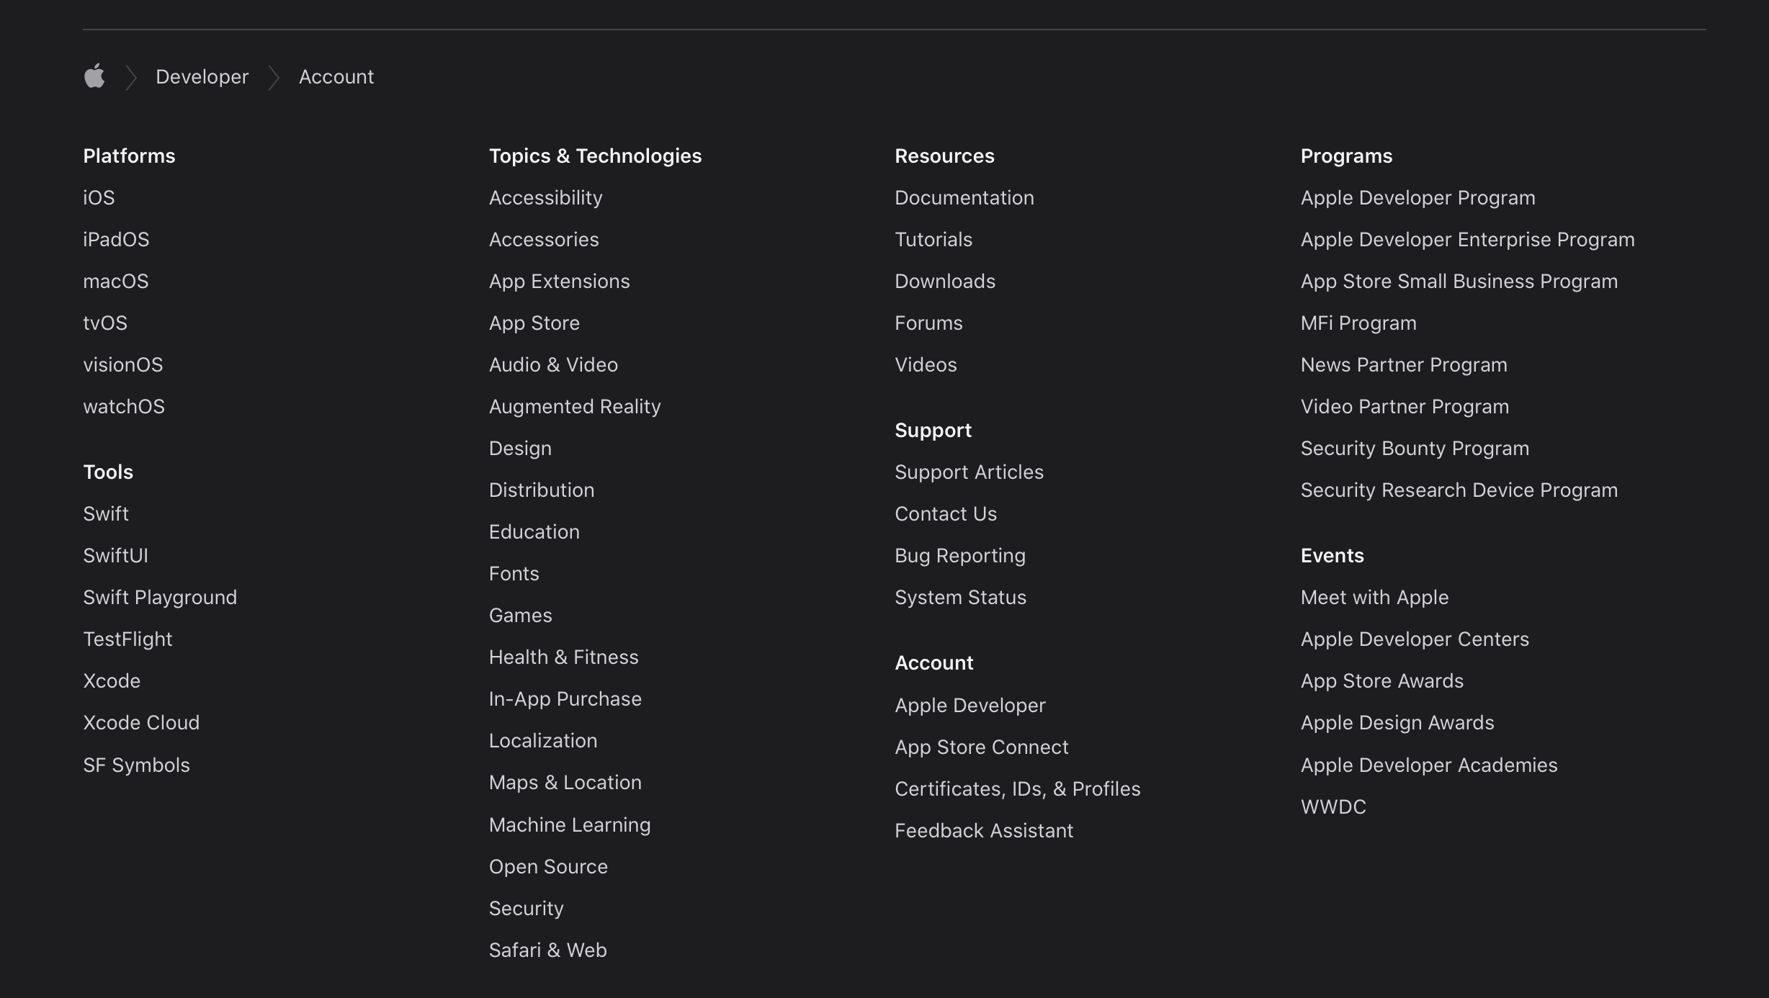The image size is (1769, 998).
Task: Open Fonts link
Action: click(514, 573)
